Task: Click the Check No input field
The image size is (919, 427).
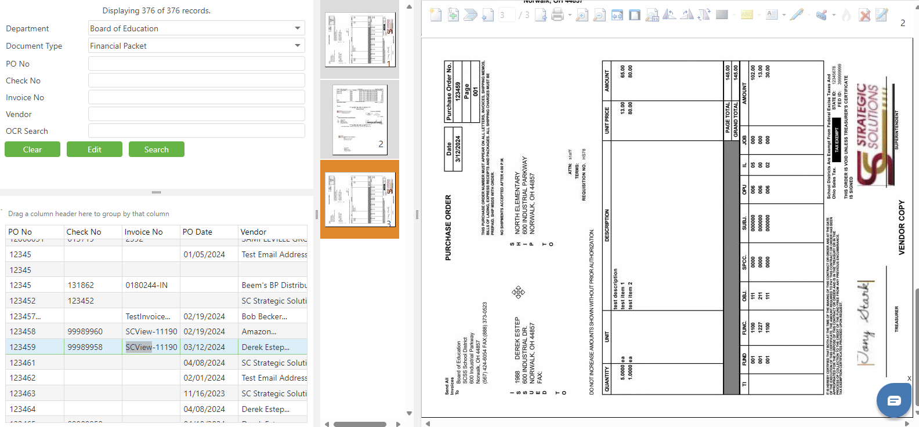Action: [197, 81]
